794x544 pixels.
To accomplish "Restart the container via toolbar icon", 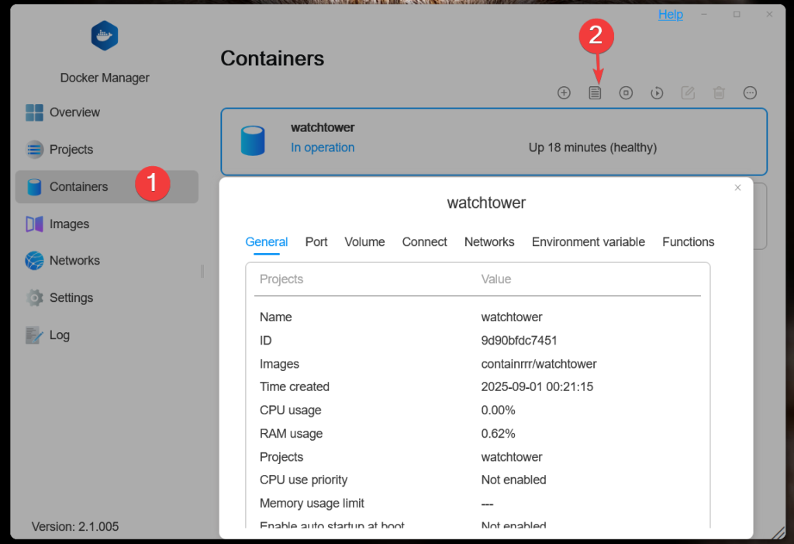I will click(x=657, y=93).
